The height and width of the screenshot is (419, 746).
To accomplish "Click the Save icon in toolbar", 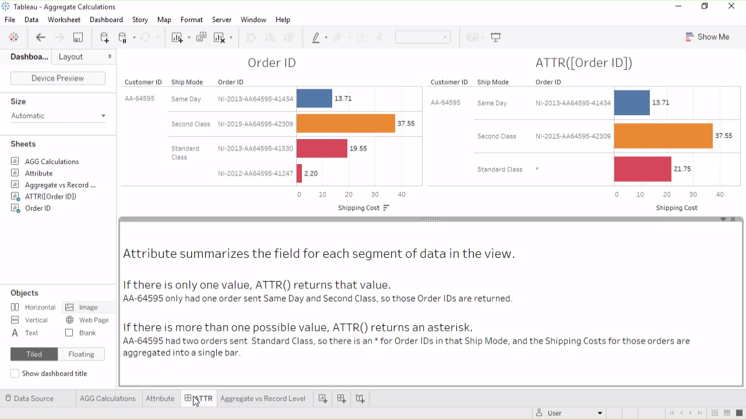I will coord(78,37).
